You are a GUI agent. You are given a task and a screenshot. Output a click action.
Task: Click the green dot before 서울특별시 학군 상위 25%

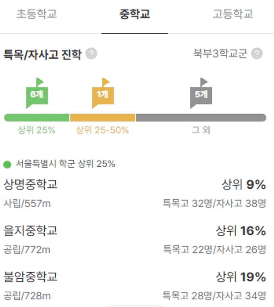click(7, 165)
